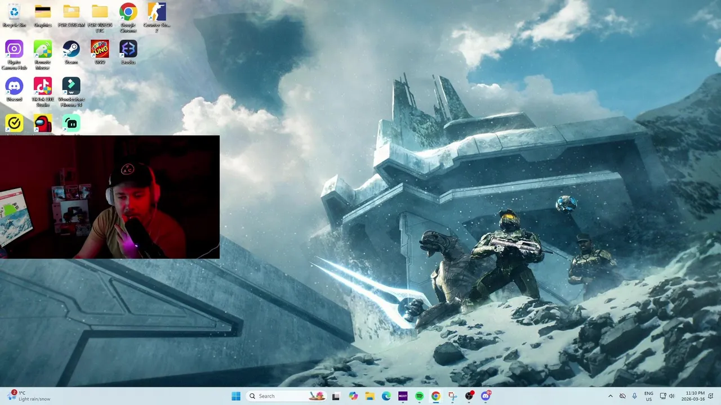The width and height of the screenshot is (721, 405).
Task: Select the Streamlabs desktop shortcut icon
Action: pyautogui.click(x=71, y=124)
